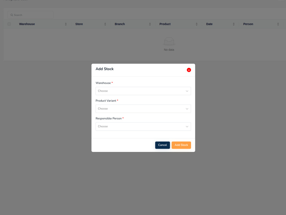Click the Date column header
Image resolution: width=286 pixels, height=215 pixels.
209,24
